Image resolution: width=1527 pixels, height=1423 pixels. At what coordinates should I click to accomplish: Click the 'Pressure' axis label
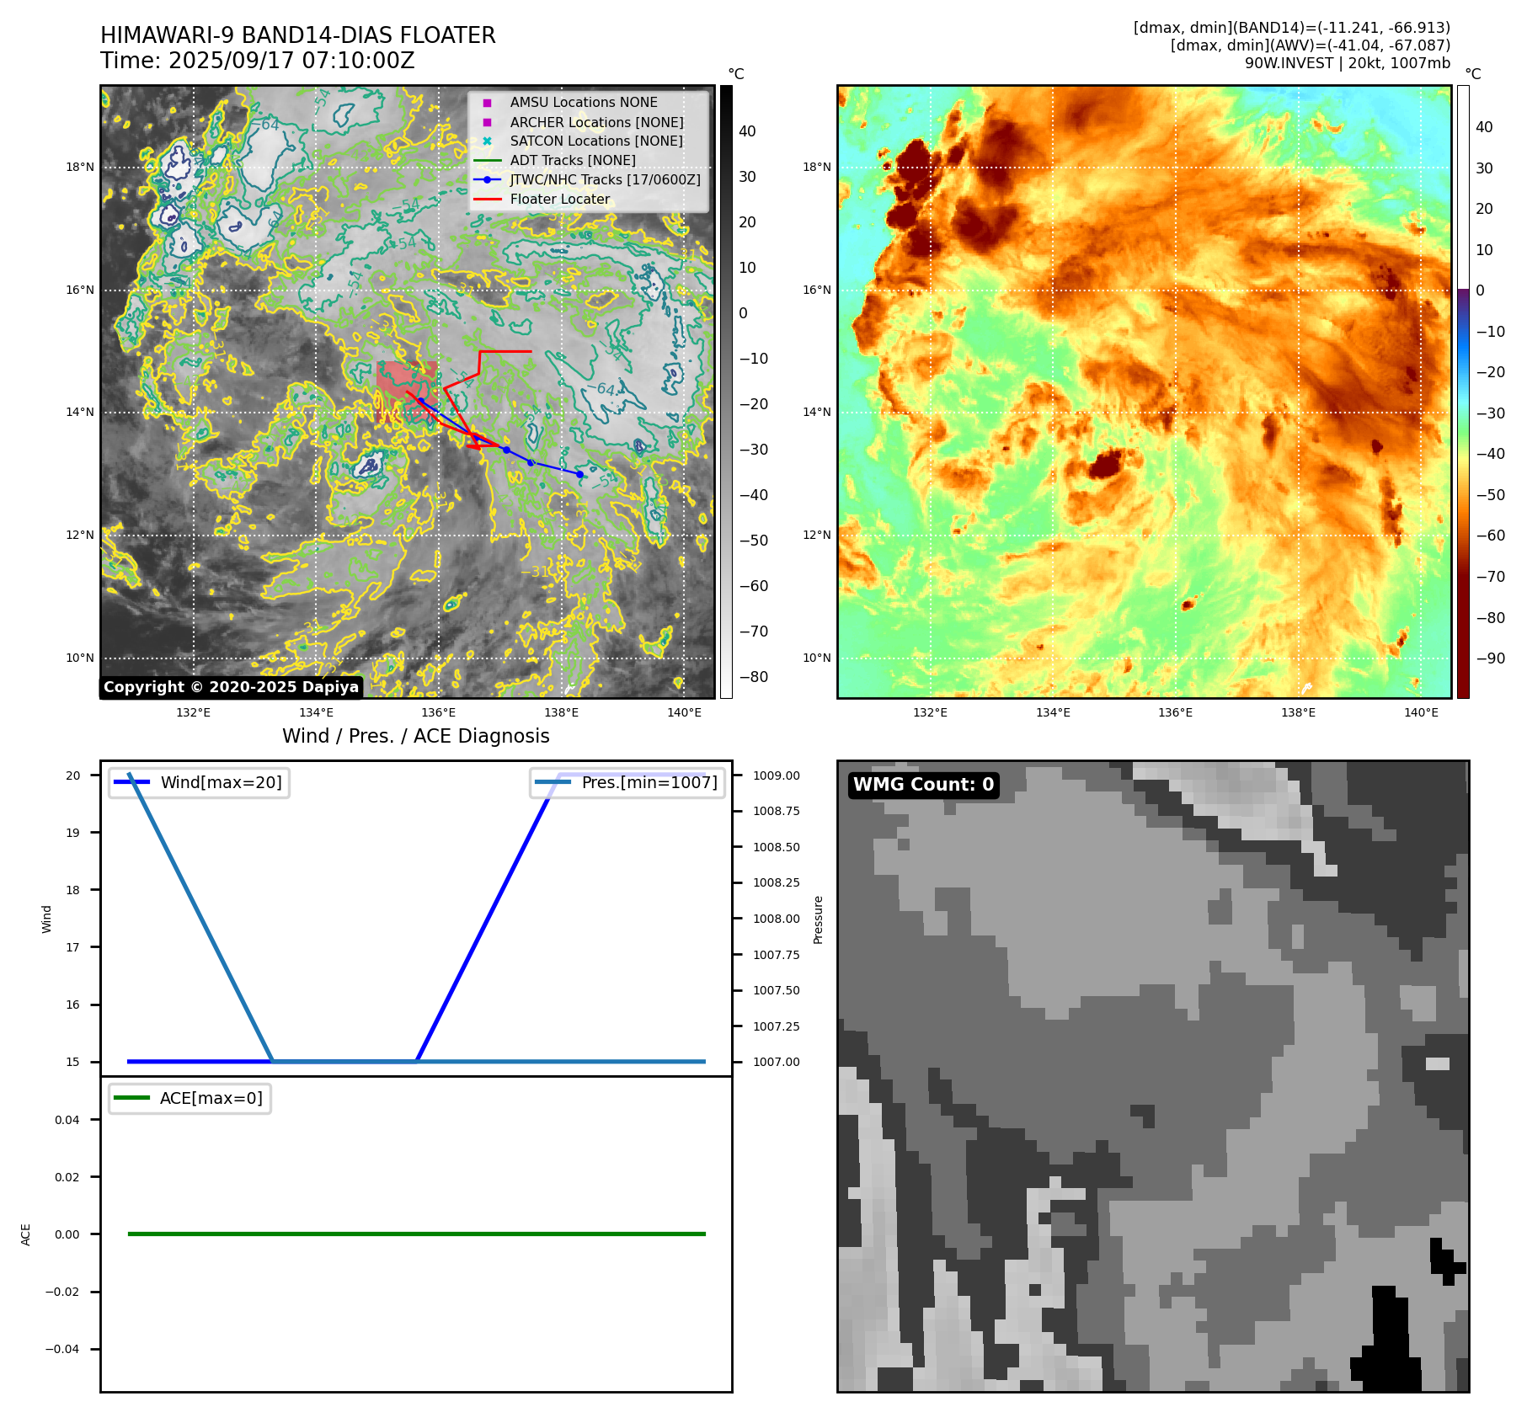click(818, 919)
